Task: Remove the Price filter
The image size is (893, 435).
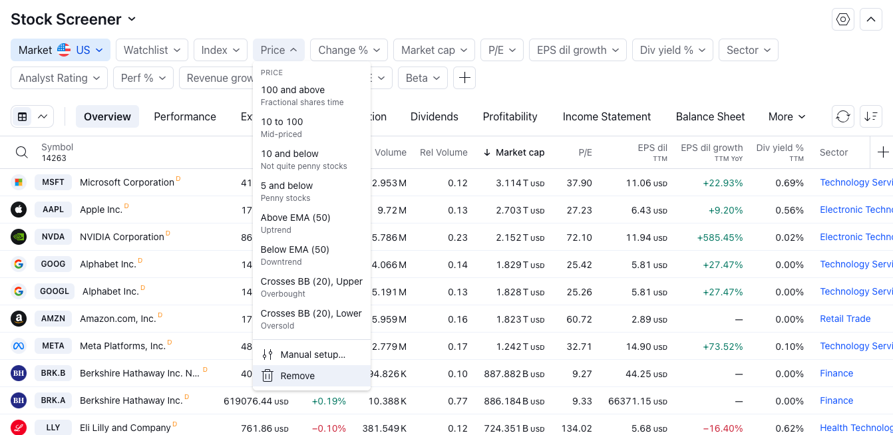Action: [311, 376]
